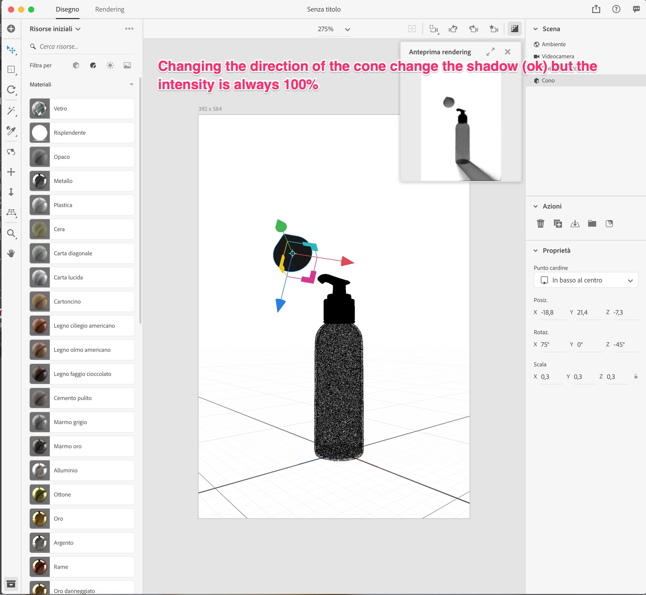Toggle the scale lock icon
This screenshot has height=595, width=646.
(636, 376)
